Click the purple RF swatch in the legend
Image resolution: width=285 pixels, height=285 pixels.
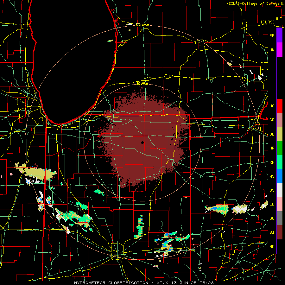[x=280, y=35]
